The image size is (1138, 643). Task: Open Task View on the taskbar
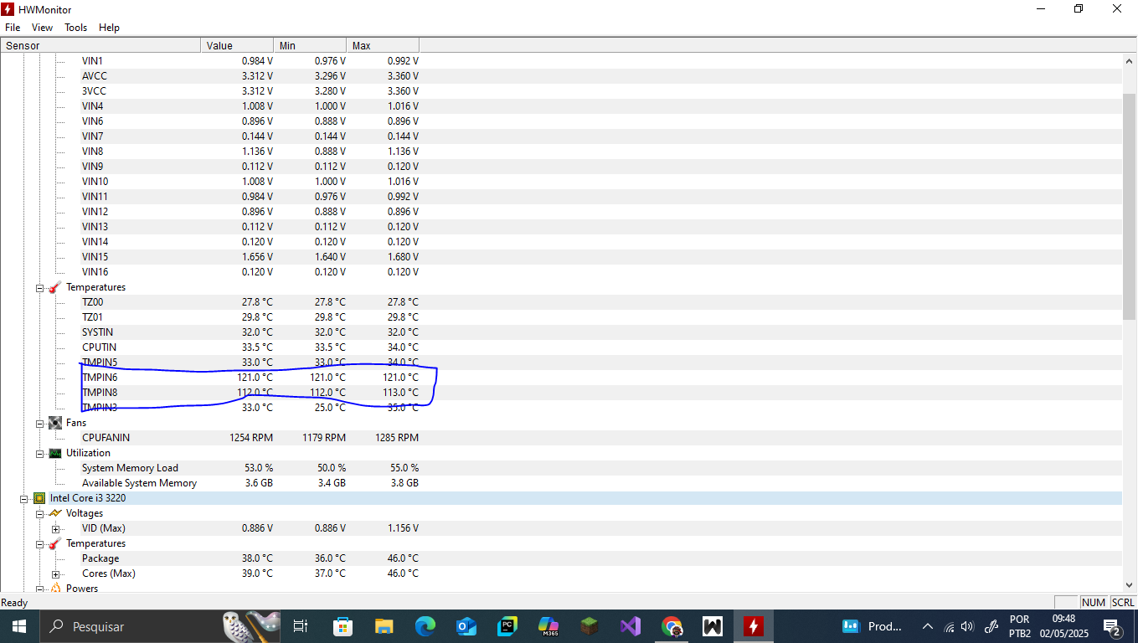click(301, 626)
